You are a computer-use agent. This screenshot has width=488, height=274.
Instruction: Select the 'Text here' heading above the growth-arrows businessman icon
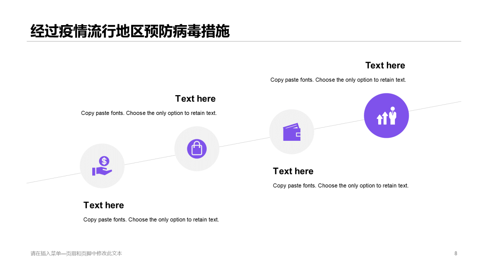coord(385,65)
